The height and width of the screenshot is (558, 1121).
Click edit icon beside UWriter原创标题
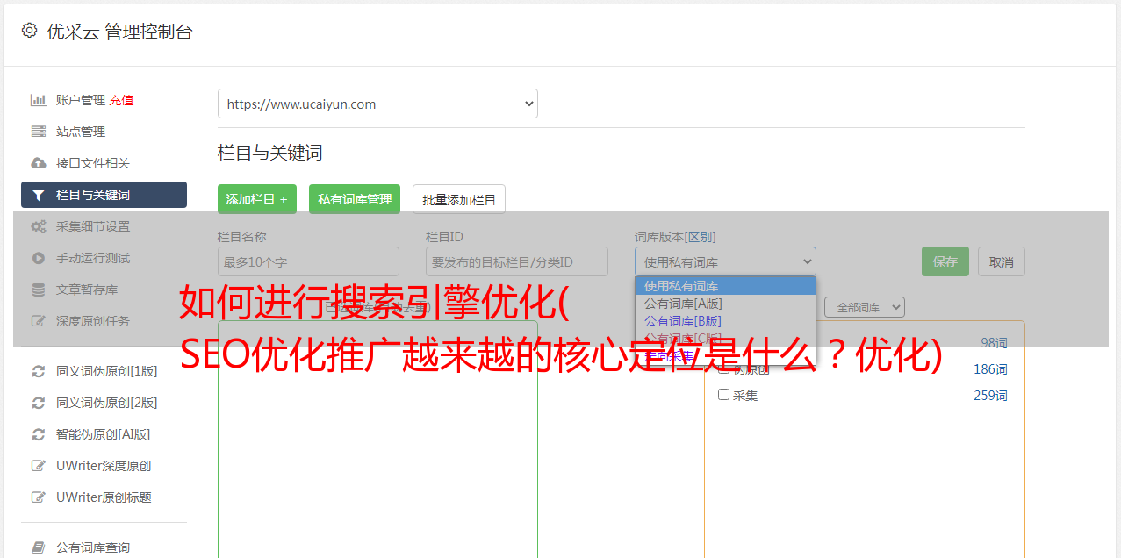coord(39,497)
